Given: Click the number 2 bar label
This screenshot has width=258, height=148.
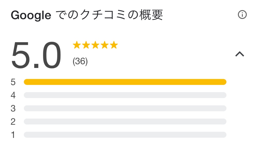Looking at the screenshot, I should click(x=13, y=121).
